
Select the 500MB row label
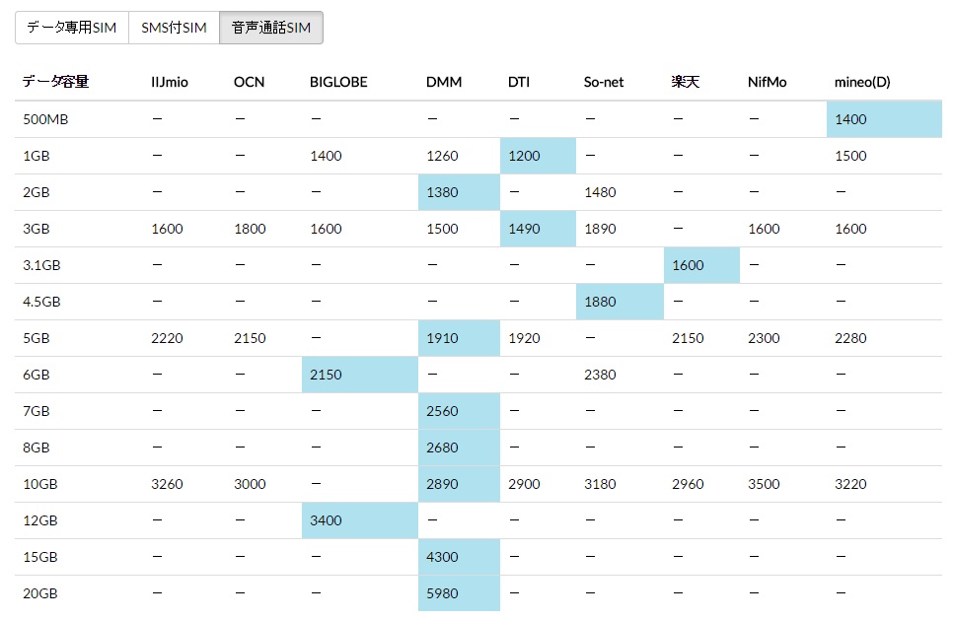45,119
